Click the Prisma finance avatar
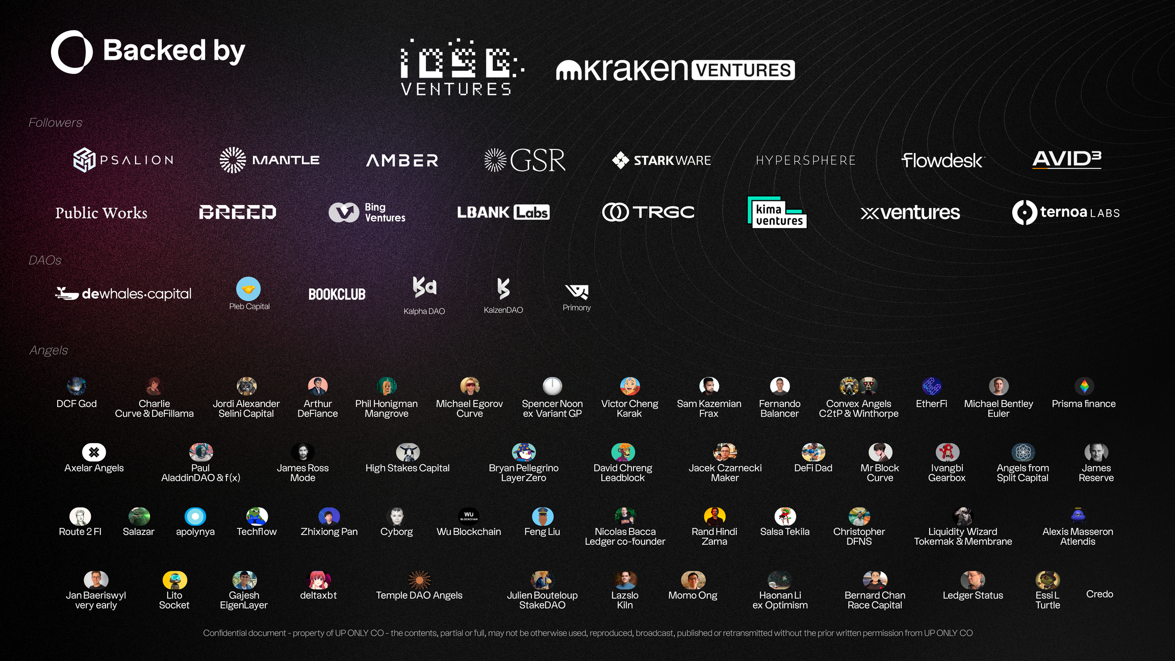 point(1084,386)
